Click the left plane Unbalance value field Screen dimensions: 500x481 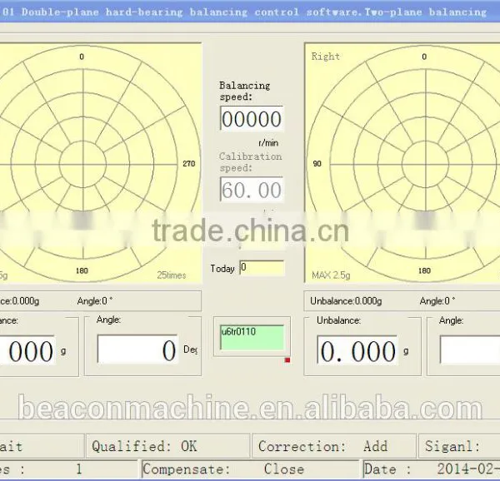[x=27, y=350]
